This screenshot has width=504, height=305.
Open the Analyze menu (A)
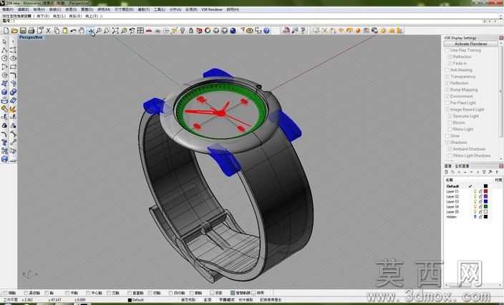click(175, 9)
